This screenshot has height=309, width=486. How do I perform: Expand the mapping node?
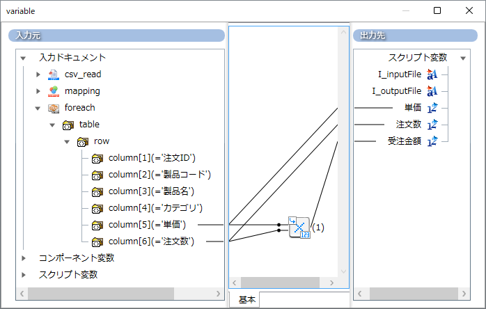(x=38, y=91)
